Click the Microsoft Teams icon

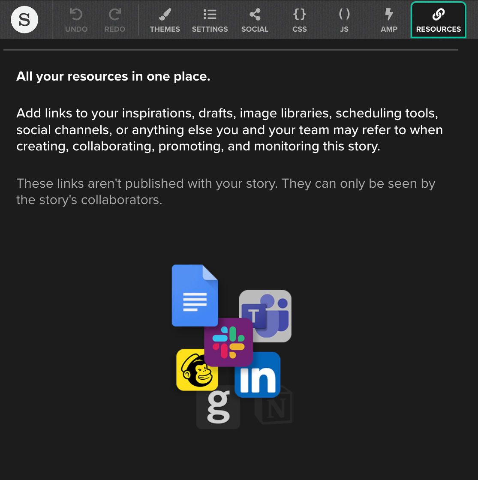coord(265,316)
